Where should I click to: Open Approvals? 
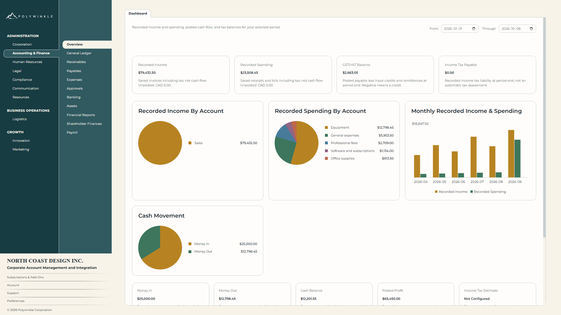click(75, 88)
